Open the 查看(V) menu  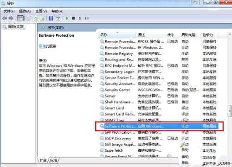pos(41,11)
